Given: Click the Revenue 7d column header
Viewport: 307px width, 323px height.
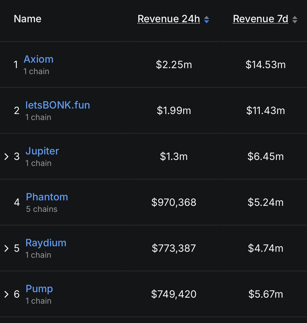Looking at the screenshot, I should [x=260, y=19].
